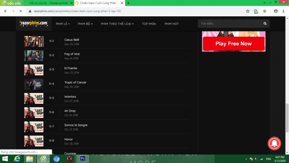Click the page's vertical scrollbar thumb

coord(287,118)
